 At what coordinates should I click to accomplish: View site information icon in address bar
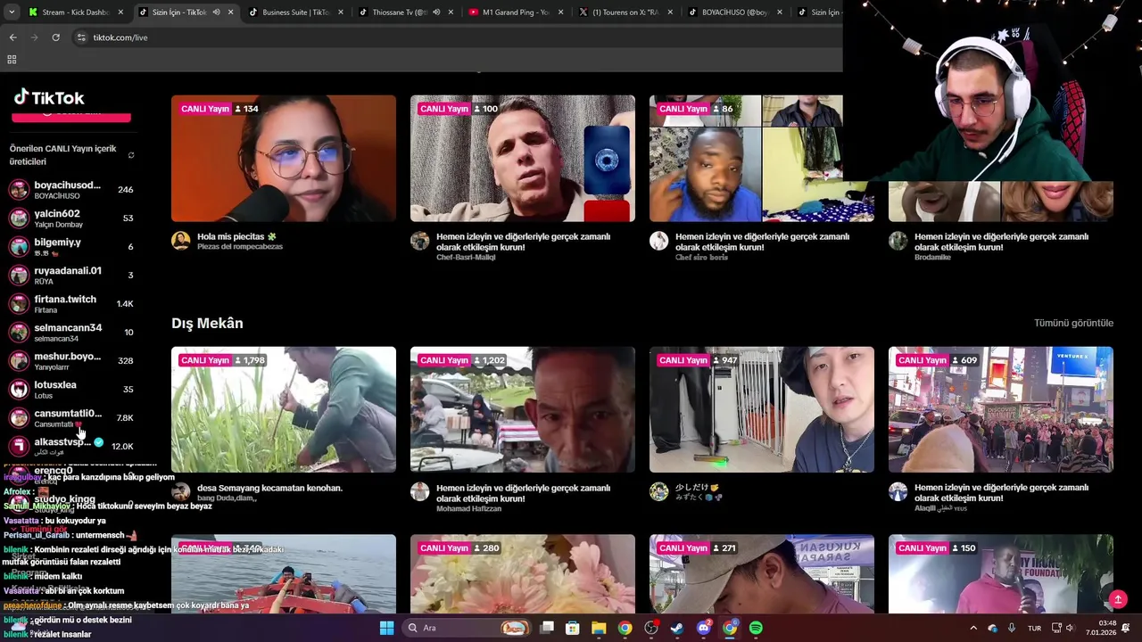81,37
